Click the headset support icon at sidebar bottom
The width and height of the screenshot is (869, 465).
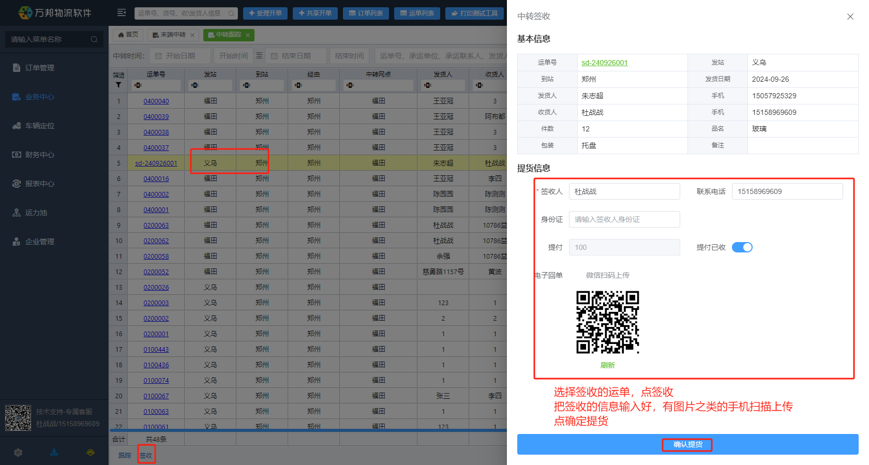tap(91, 453)
